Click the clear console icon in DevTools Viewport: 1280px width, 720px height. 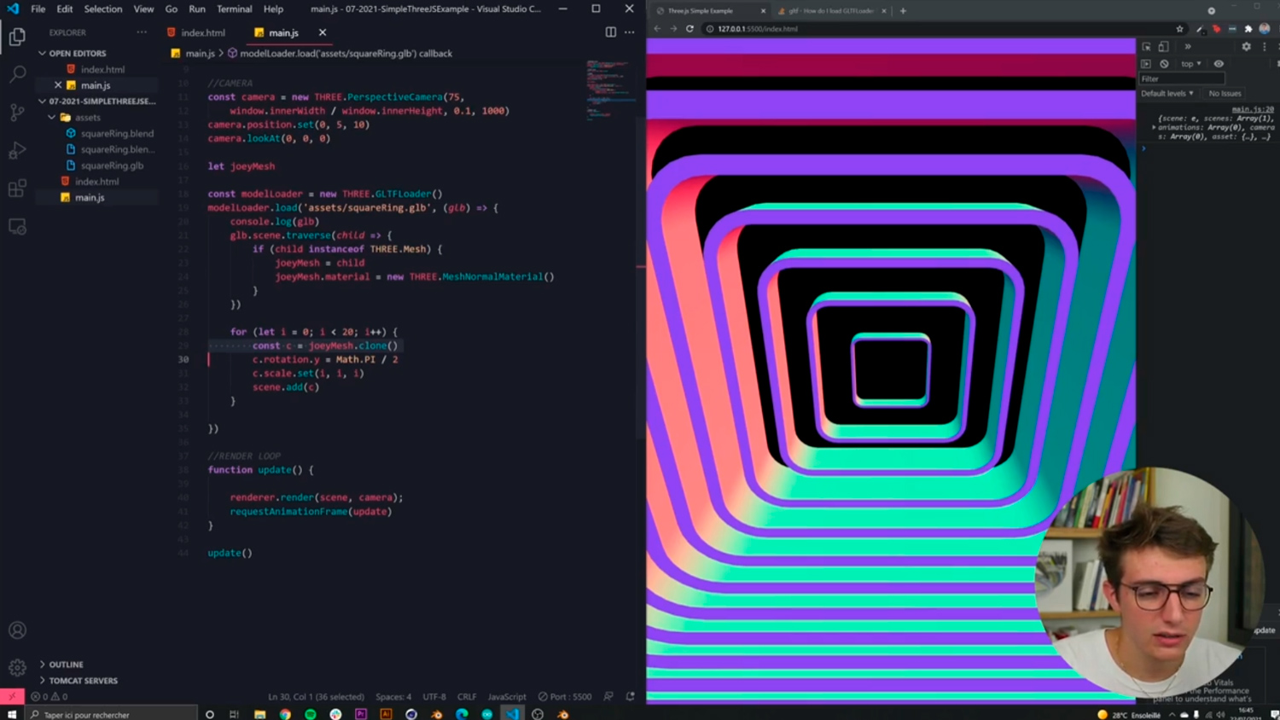1163,64
